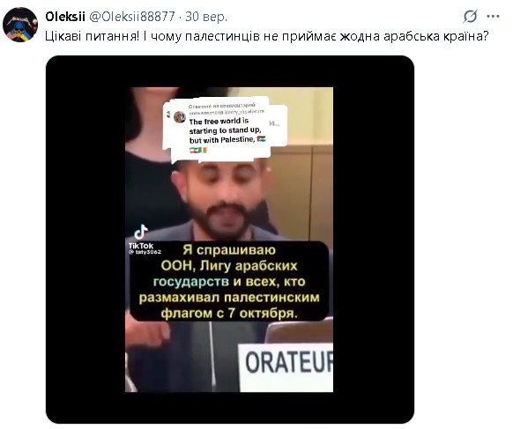Screen dimensions: 513x429
Task: Click the post date 30 вер.
Action: [206, 17]
